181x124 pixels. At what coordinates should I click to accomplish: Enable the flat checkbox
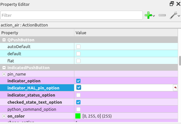click(78, 61)
